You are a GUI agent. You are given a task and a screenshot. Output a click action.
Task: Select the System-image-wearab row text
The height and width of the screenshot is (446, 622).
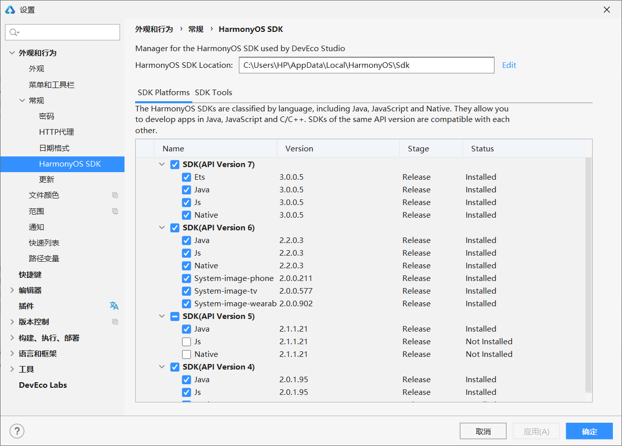click(x=235, y=304)
